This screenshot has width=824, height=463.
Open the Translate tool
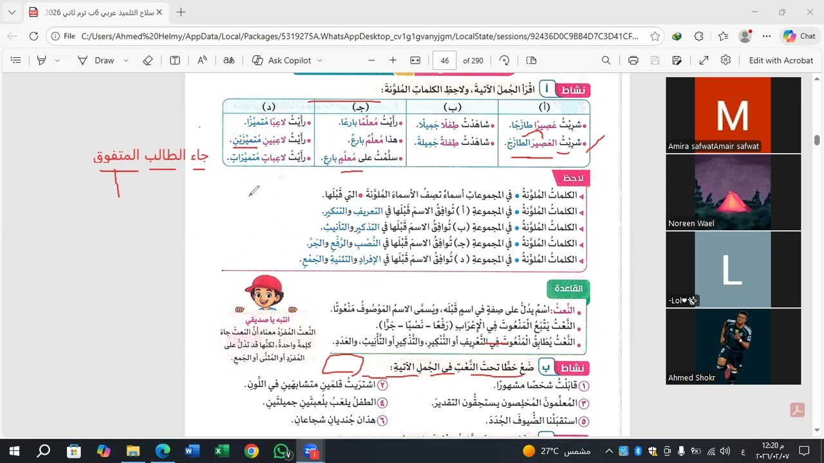point(229,60)
